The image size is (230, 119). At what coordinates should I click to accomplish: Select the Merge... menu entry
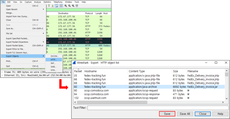point(24,13)
